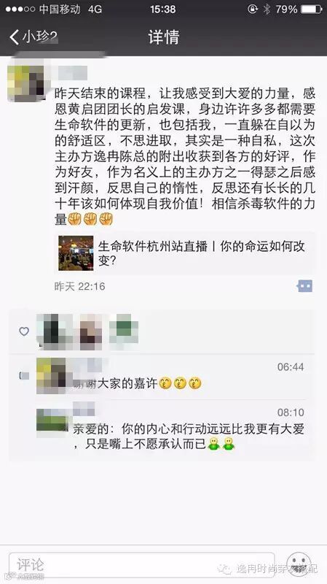Tap the 谢谢大家的嘉许 comment text
This screenshot has width=327, height=584.
click(115, 384)
